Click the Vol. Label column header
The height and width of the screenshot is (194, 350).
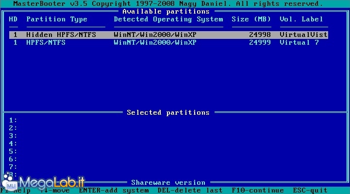pos(301,19)
